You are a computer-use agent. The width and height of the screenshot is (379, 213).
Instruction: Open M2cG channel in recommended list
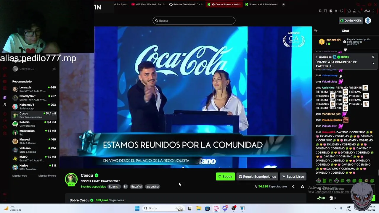click(34, 159)
